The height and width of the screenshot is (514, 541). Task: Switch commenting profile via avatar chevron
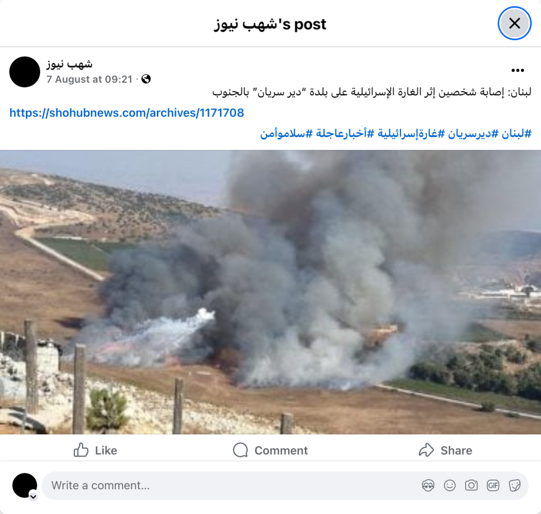click(33, 497)
